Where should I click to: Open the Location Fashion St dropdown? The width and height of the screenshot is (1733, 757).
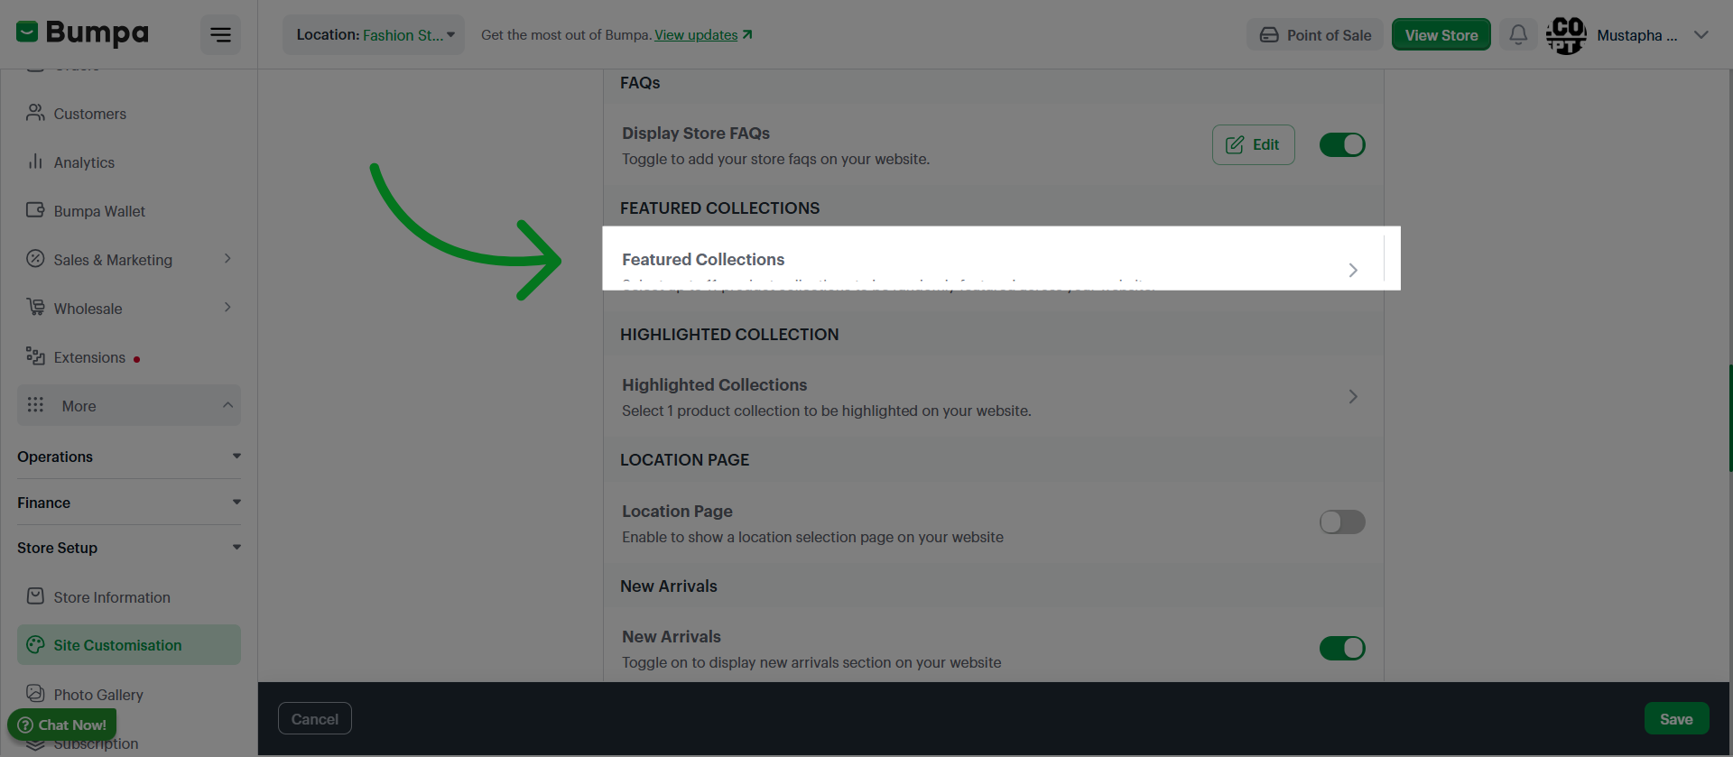click(374, 35)
